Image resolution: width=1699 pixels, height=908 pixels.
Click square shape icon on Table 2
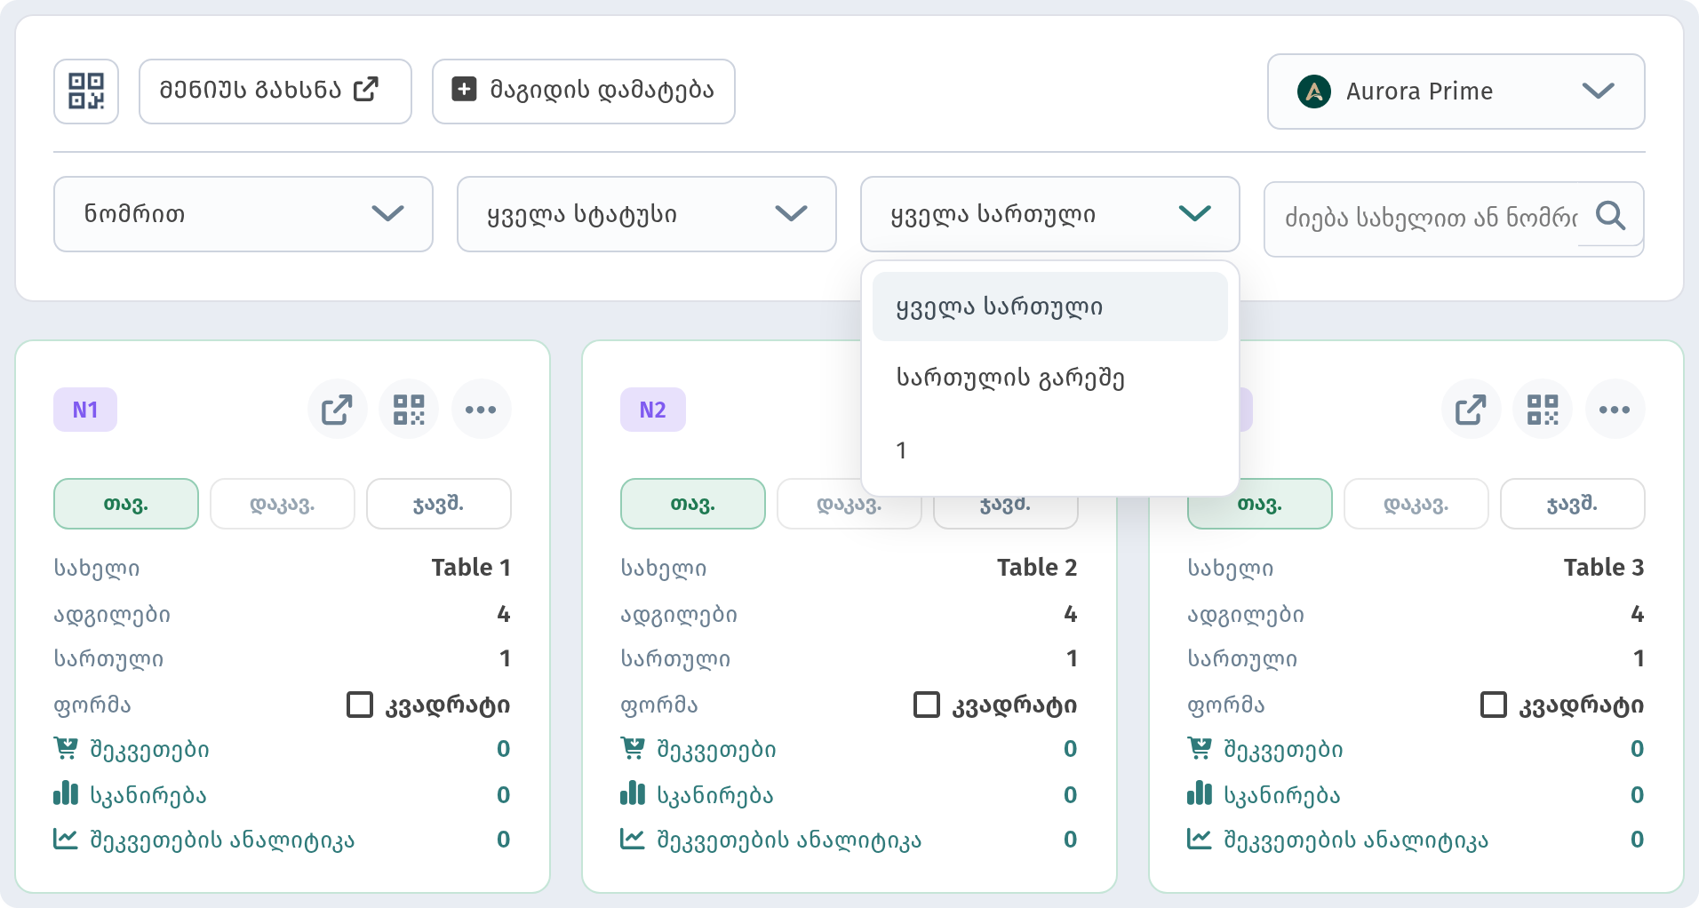pos(927,705)
